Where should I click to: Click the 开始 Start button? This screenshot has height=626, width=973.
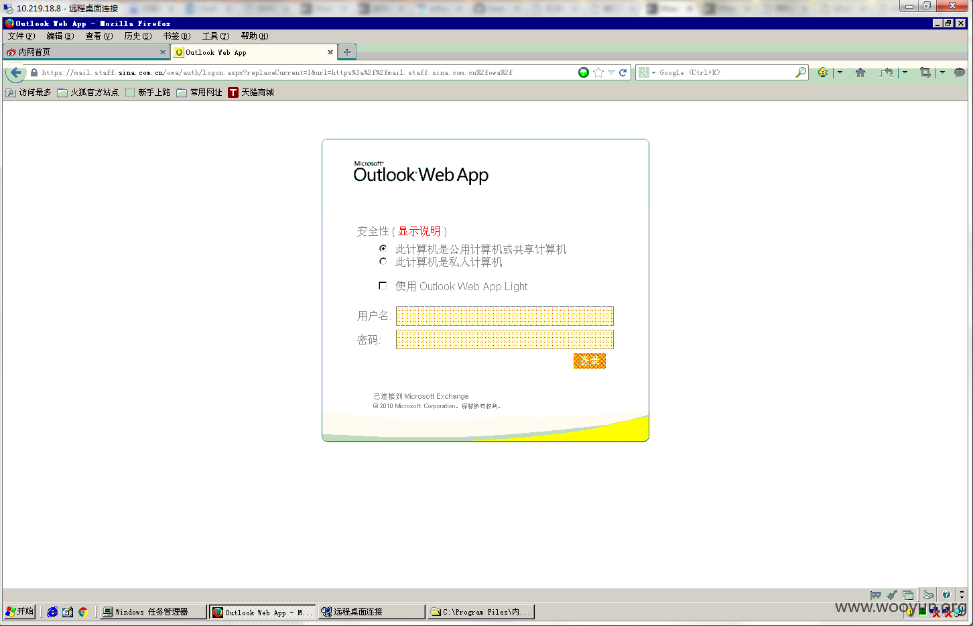coord(19,611)
